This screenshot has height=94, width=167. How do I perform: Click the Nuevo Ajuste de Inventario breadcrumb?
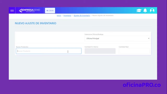coord(103,15)
